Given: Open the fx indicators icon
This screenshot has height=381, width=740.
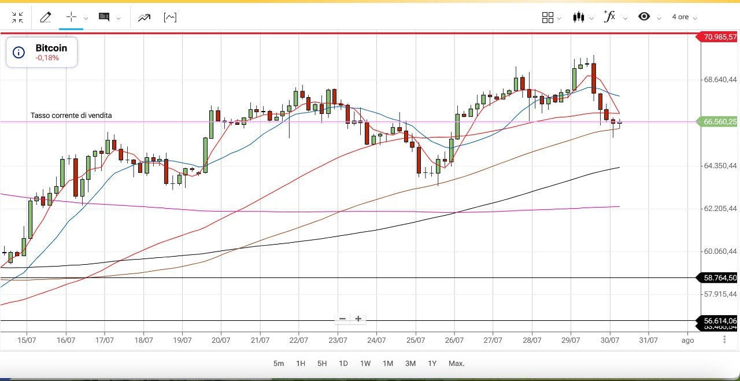Looking at the screenshot, I should tap(609, 16).
